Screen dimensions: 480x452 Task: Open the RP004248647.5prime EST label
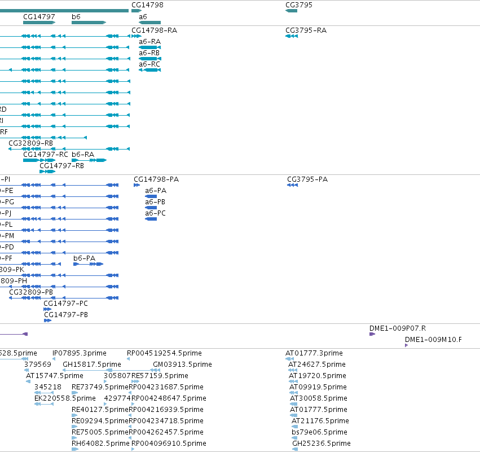(x=169, y=398)
